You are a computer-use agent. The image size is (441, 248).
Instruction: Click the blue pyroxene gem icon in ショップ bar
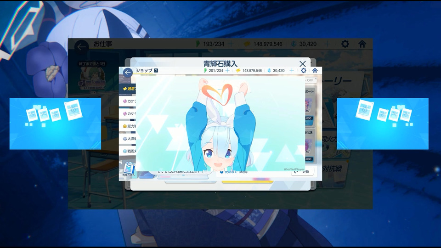click(269, 71)
